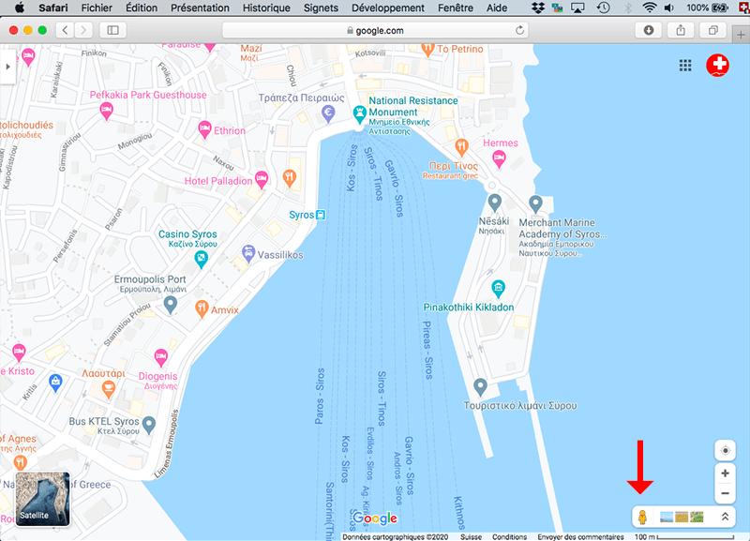The image size is (750, 541).
Task: Open a new Safari tab
Action: click(x=741, y=35)
